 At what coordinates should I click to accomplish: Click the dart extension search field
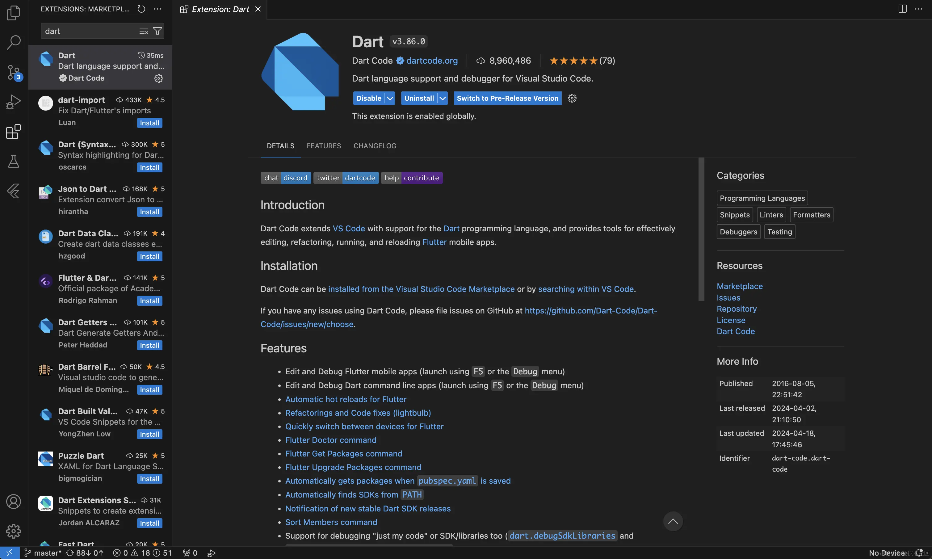point(89,31)
